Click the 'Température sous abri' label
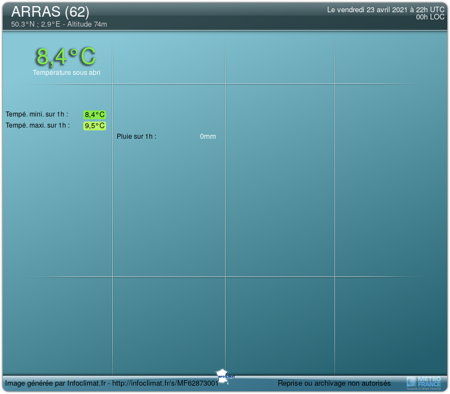The image size is (450, 394). pos(66,73)
